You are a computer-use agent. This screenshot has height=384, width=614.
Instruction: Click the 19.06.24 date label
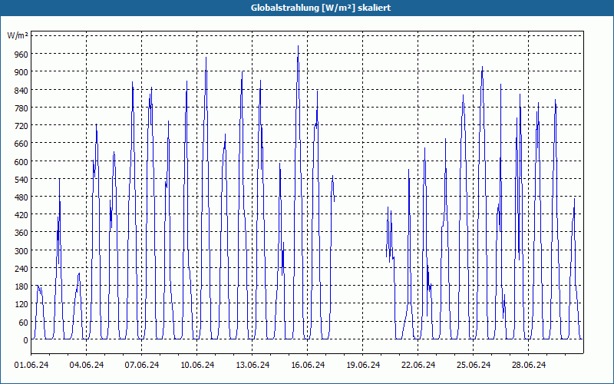(x=363, y=365)
